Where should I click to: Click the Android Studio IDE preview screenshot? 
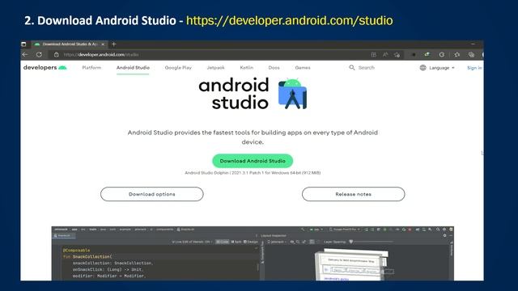(x=253, y=253)
